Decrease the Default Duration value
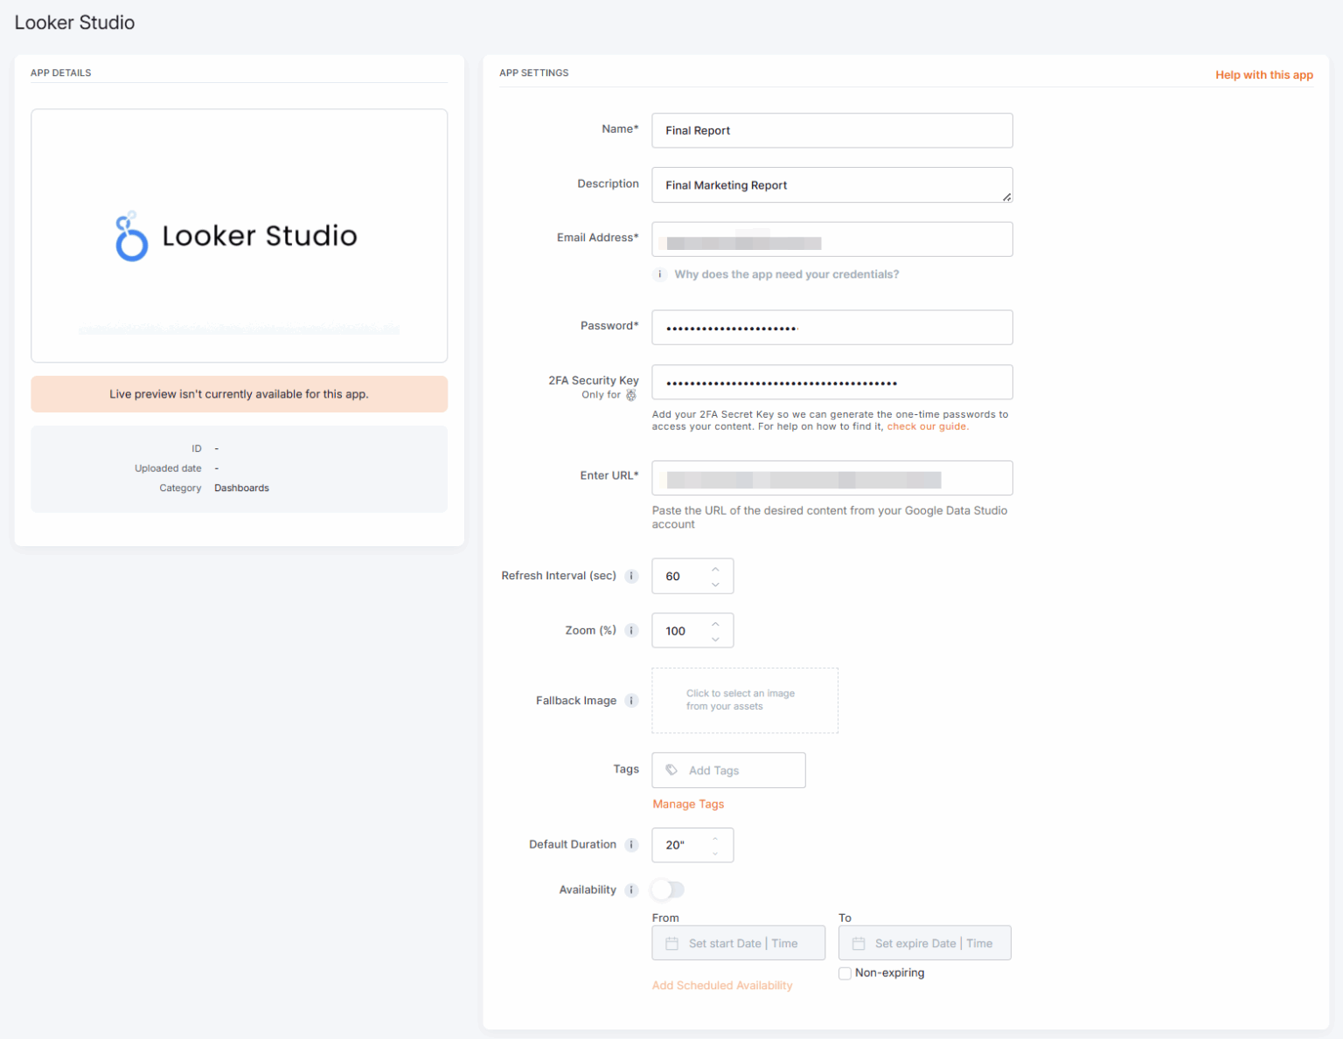 point(715,853)
